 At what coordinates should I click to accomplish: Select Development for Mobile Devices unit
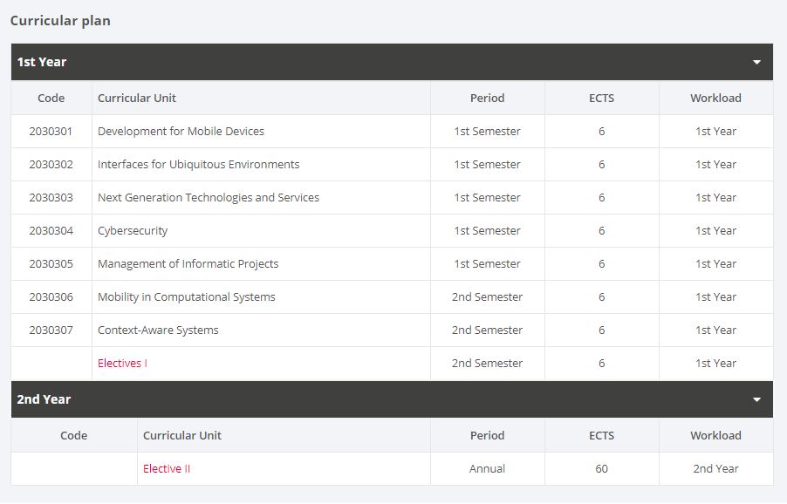click(x=181, y=132)
